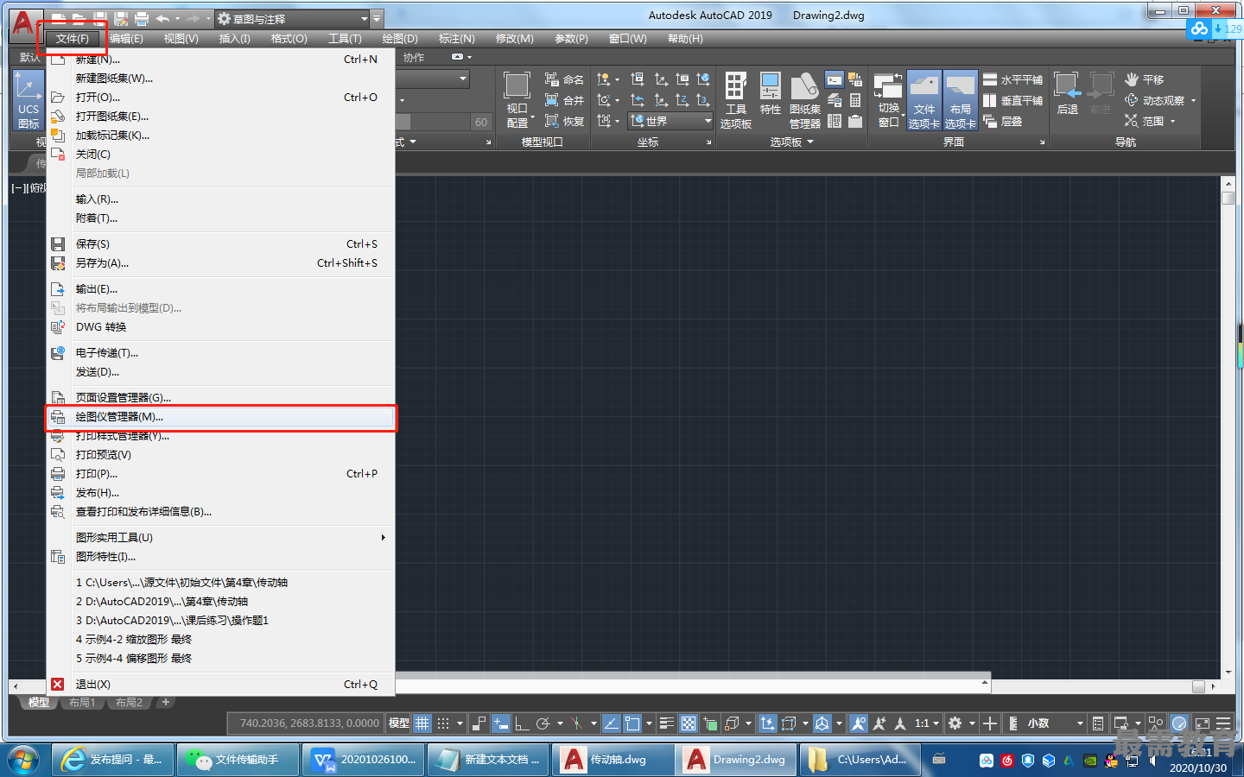Open the 协作 ribbon tab

[414, 58]
